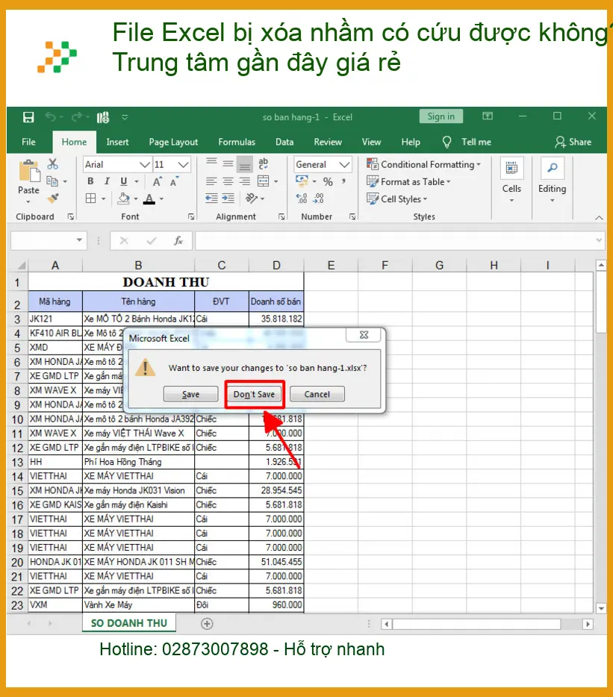
Task: Open Format as Table menu
Action: (x=408, y=182)
